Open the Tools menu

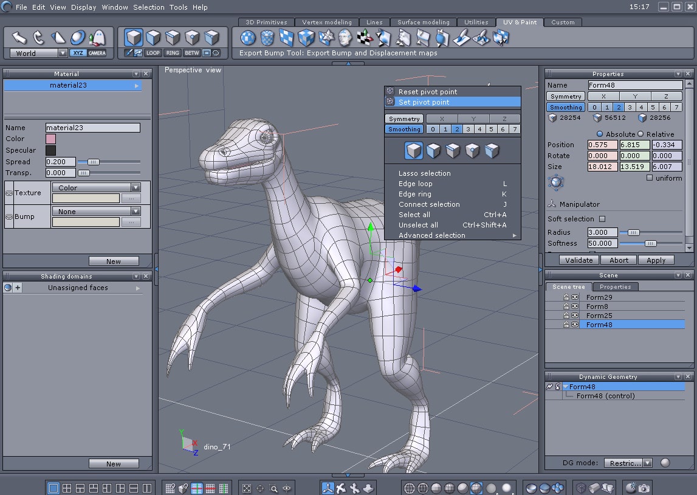click(x=178, y=7)
